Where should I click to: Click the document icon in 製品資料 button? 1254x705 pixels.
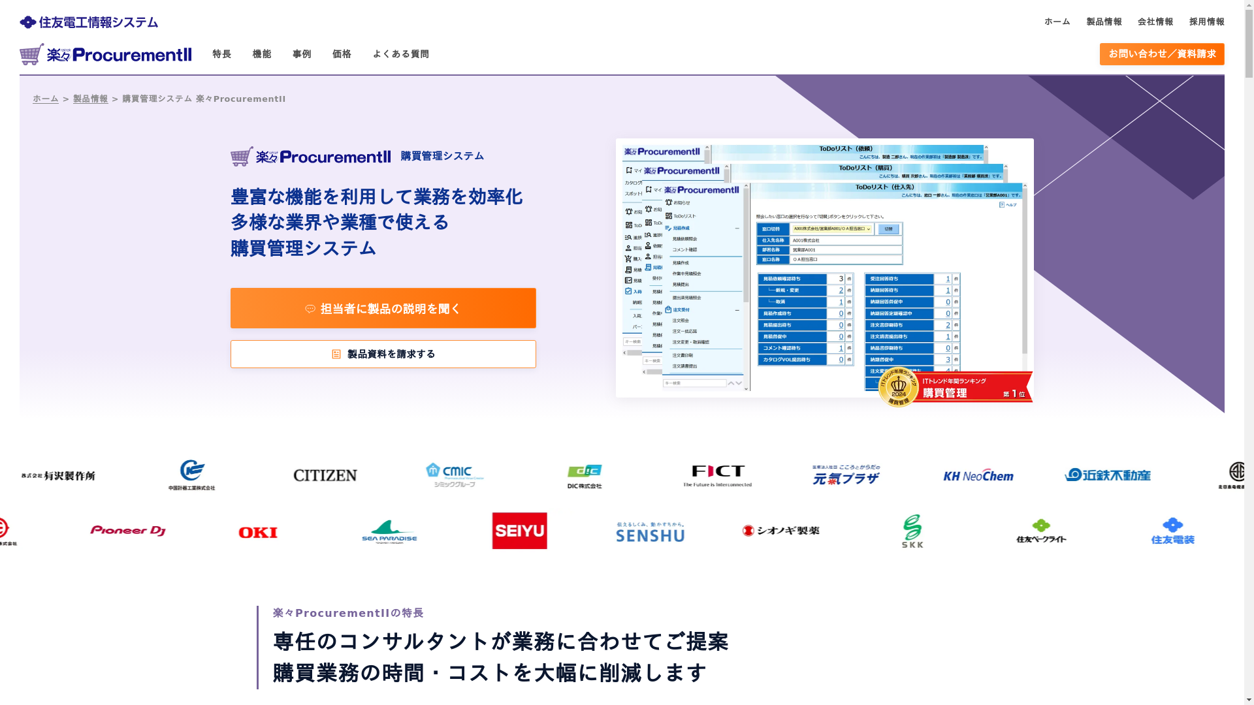point(336,354)
